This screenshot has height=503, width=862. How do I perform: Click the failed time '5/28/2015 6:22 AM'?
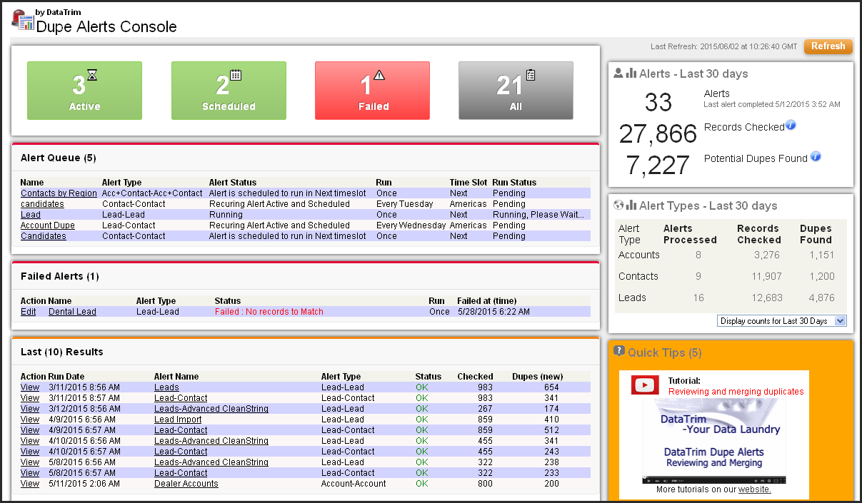pyautogui.click(x=493, y=312)
